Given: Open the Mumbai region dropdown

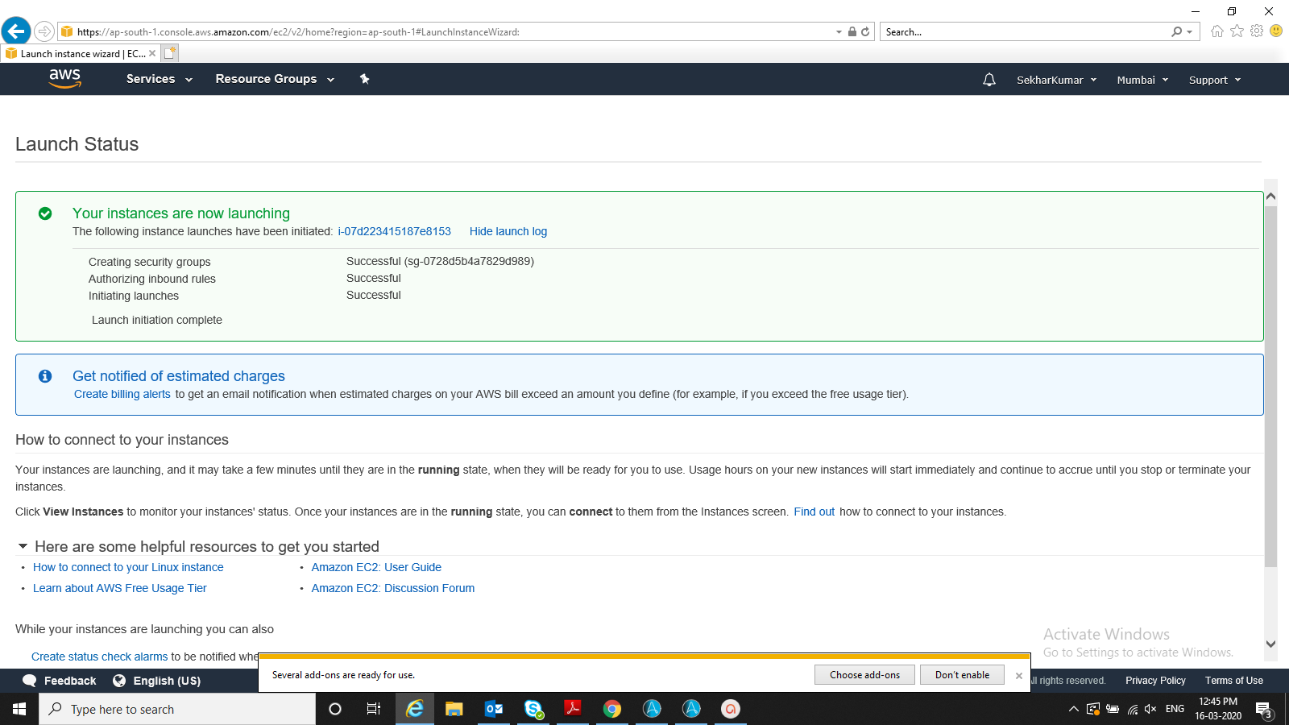Looking at the screenshot, I should (1142, 80).
